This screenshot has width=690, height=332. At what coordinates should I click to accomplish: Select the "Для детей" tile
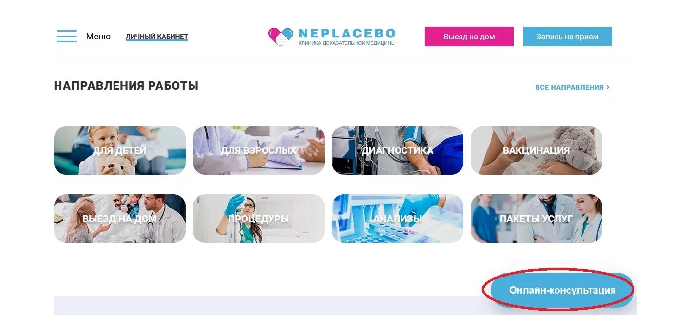coord(120,150)
